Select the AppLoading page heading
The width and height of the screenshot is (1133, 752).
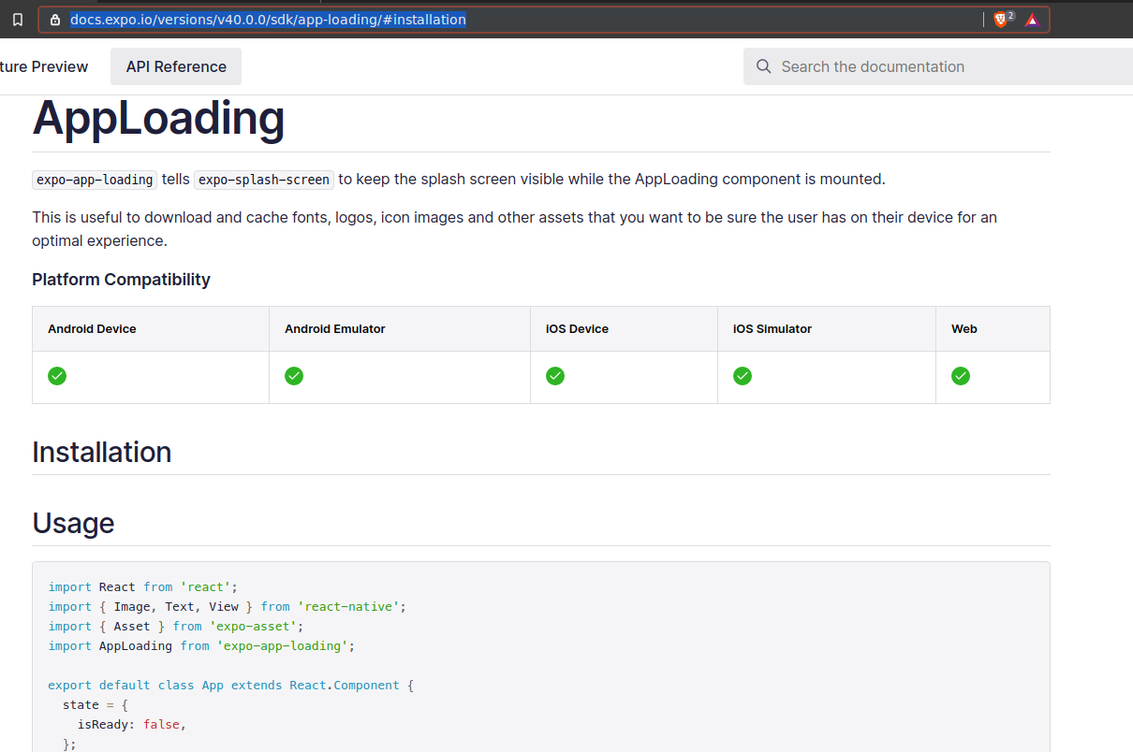tap(158, 119)
